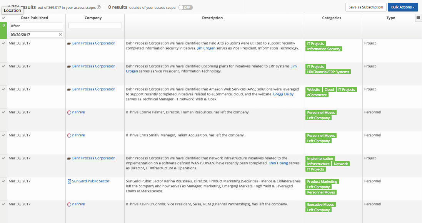Open the 'After' date comparator dropdown
The height and width of the screenshot is (223, 422).
tap(36, 25)
